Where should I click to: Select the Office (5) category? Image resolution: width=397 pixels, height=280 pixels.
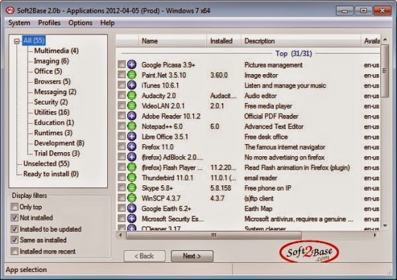click(48, 71)
